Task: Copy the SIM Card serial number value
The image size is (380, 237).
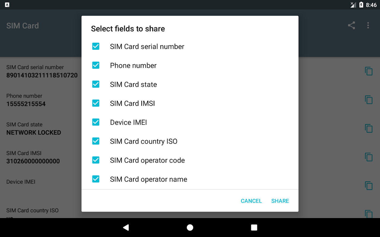Action: click(x=368, y=71)
